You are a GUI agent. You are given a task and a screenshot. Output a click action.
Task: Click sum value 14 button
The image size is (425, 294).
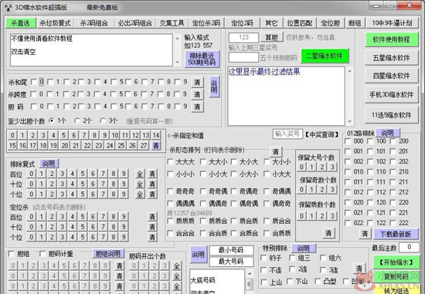(156, 135)
